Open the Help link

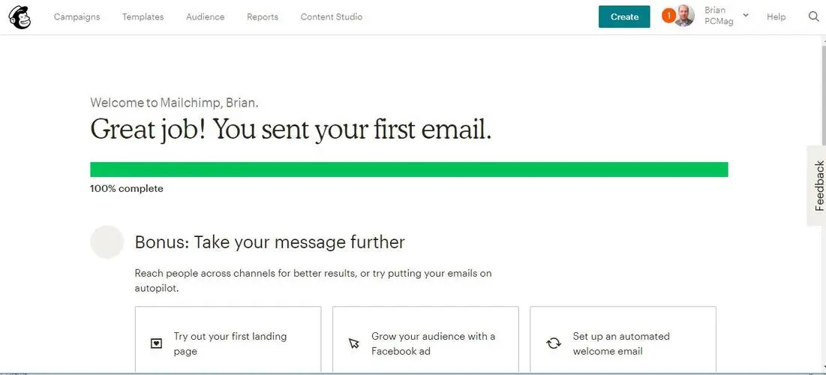[x=776, y=16]
